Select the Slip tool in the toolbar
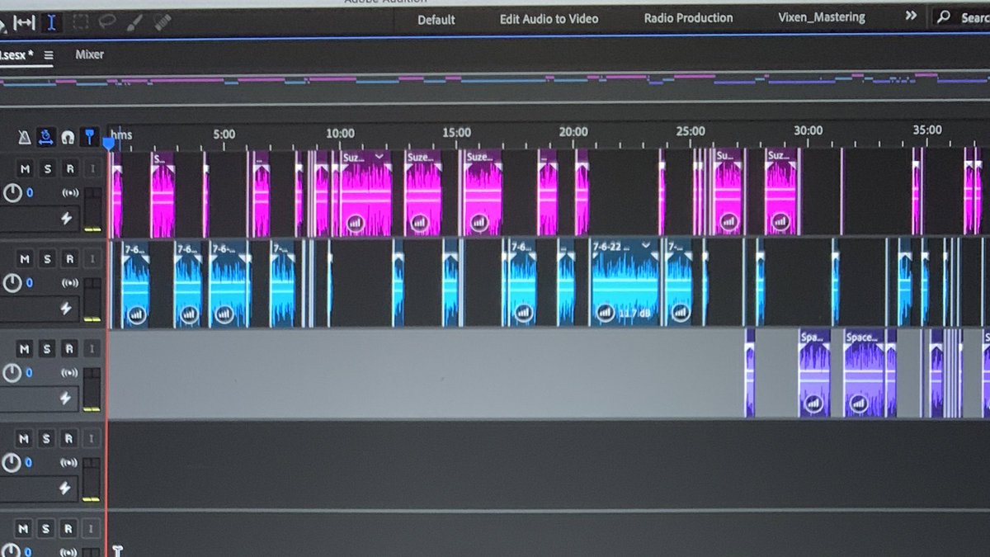 [x=24, y=22]
